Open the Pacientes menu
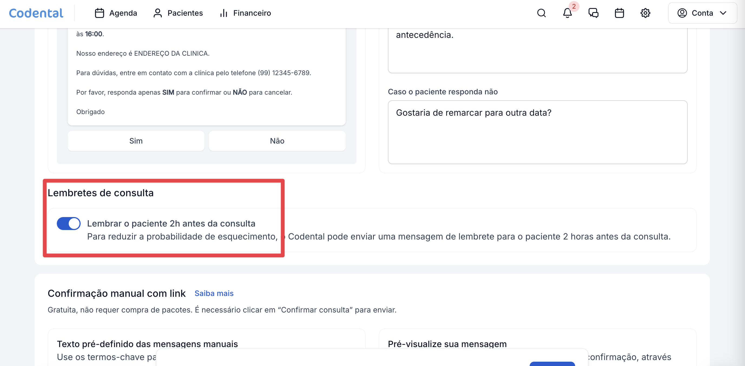Viewport: 745px width, 366px height. click(x=185, y=13)
